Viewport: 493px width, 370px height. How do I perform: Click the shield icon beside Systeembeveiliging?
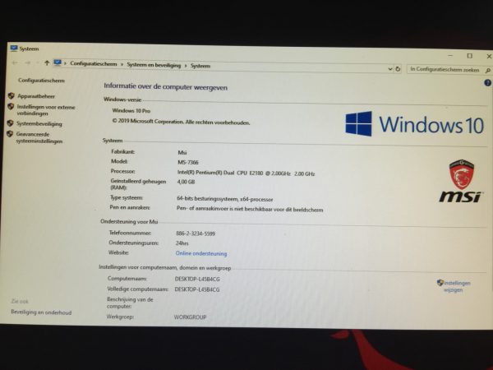coord(11,123)
